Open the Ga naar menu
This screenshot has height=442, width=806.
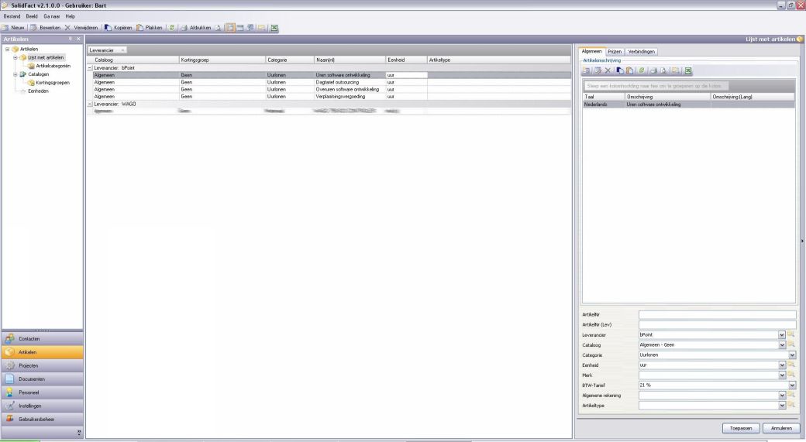51,16
